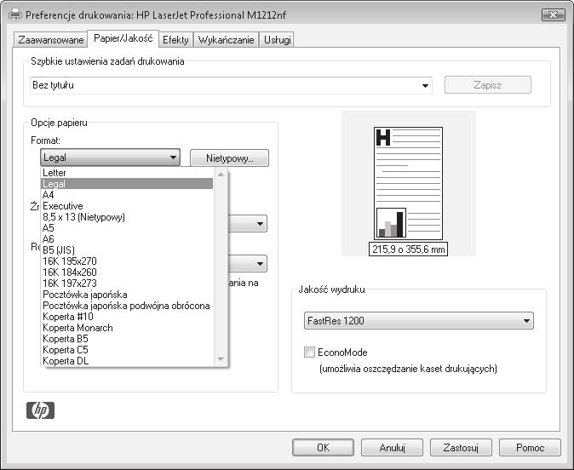
Task: Select Executive paper format
Action: tap(127, 206)
